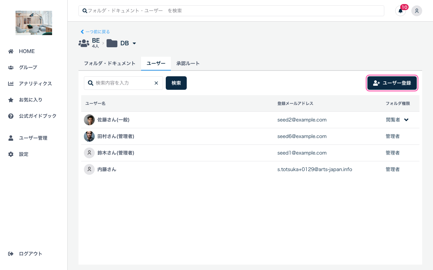Open the account icon at top right
The height and width of the screenshot is (270, 433).
417,11
